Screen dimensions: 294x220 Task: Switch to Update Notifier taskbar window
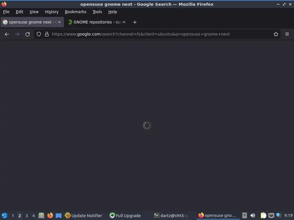tap(84, 215)
